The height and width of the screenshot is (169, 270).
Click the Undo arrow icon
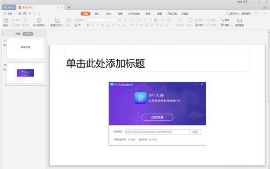(x=30, y=14)
